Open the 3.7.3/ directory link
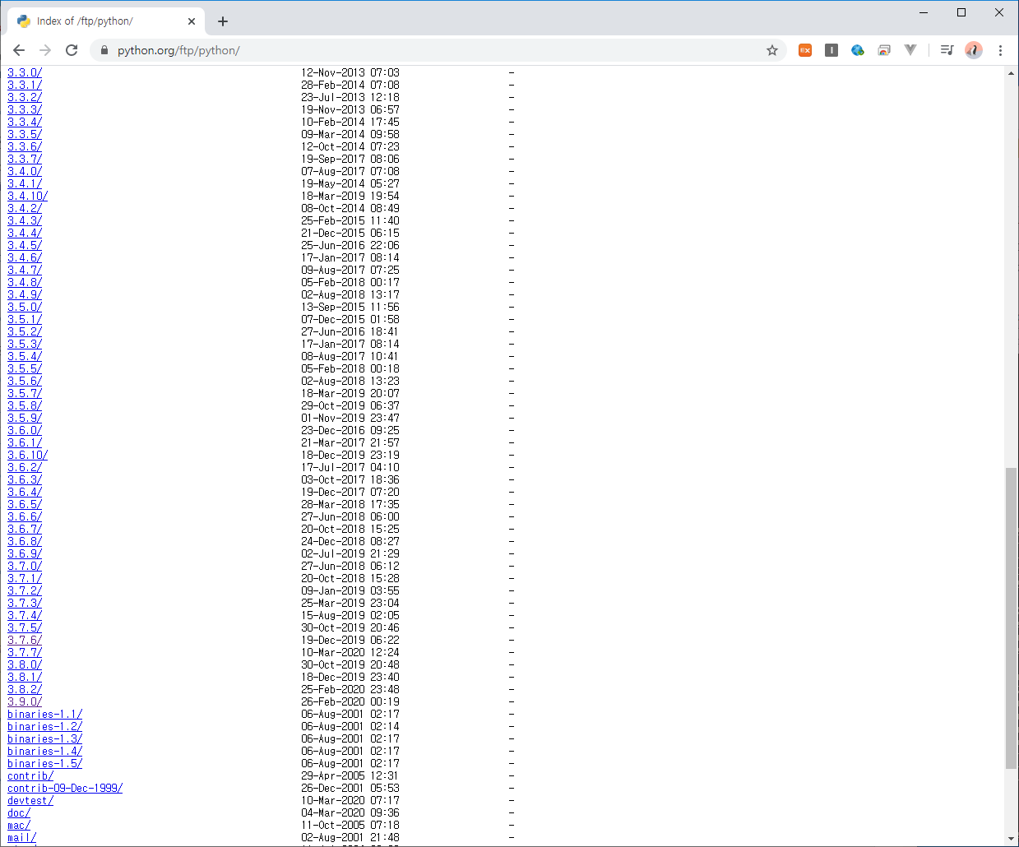The image size is (1019, 847). pyautogui.click(x=25, y=603)
